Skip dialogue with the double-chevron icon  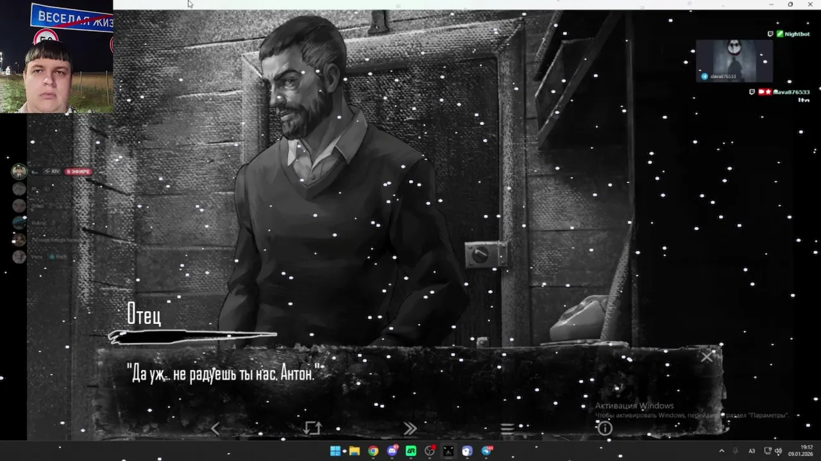[410, 429]
